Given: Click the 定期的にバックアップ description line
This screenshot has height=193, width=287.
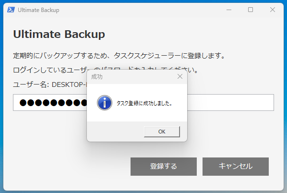Looking at the screenshot, I should click(x=119, y=56).
